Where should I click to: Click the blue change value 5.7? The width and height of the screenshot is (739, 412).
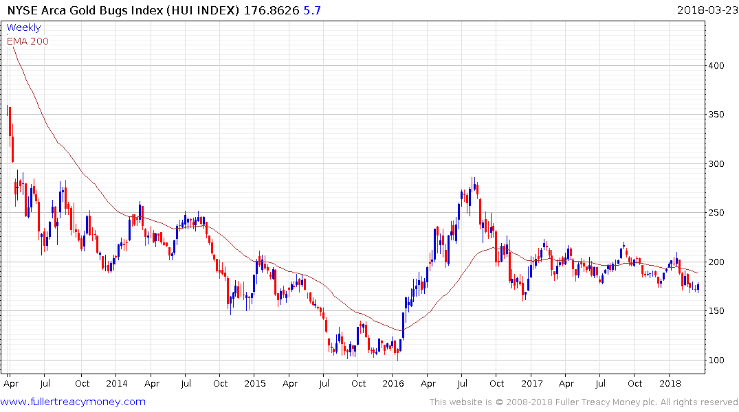(x=312, y=10)
